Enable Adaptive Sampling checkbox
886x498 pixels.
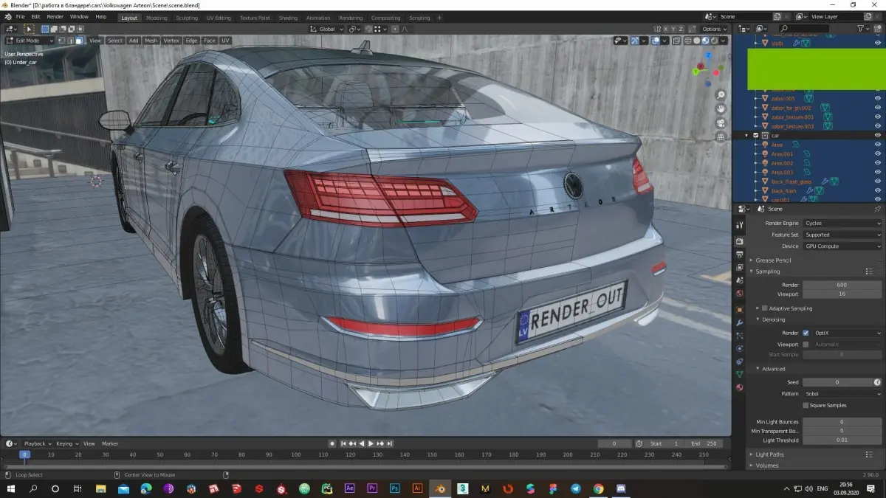pos(765,308)
